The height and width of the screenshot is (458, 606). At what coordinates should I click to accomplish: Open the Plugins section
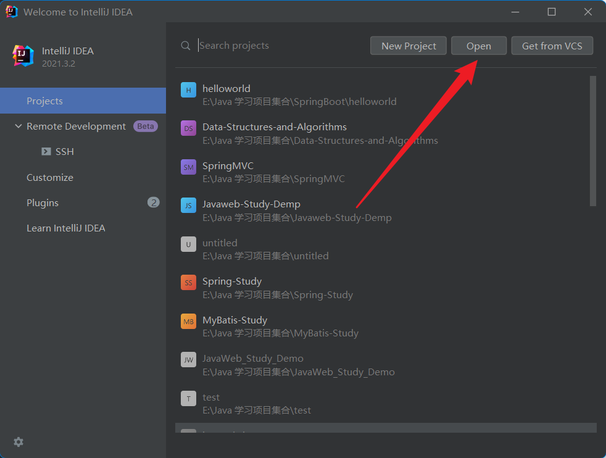(43, 202)
